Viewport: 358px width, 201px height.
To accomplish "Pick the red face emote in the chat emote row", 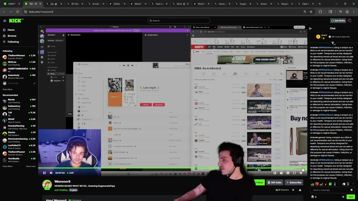I will point(317,184).
